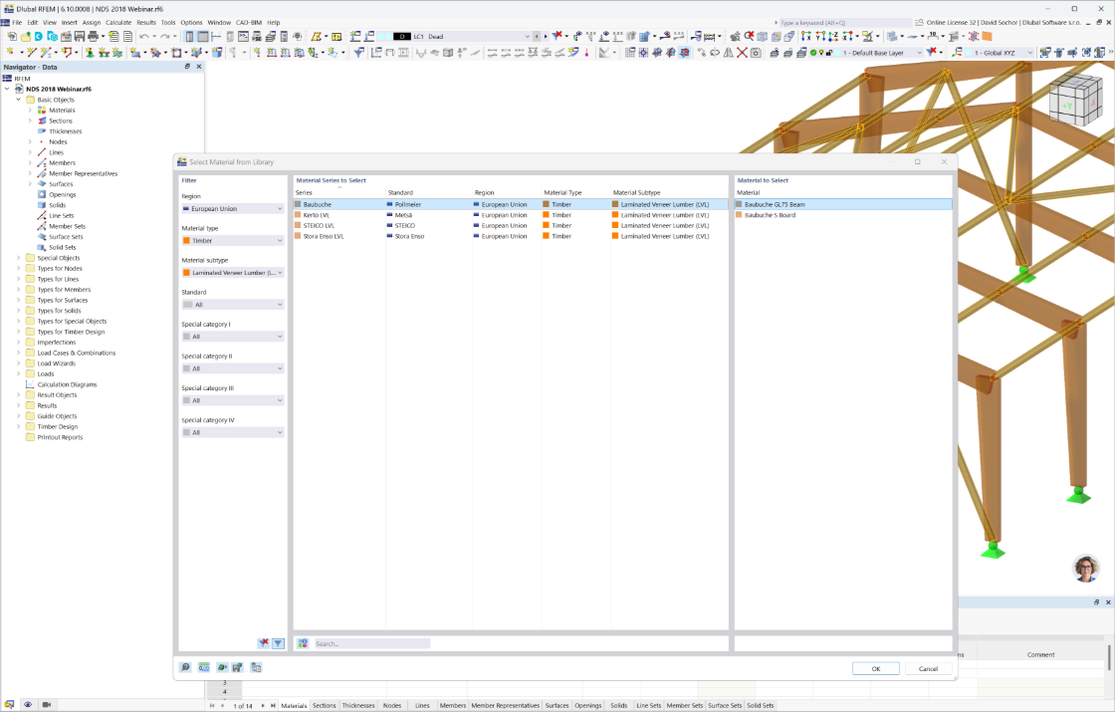Image resolution: width=1115 pixels, height=712 pixels.
Task: Click the magnifier help icon at dialog bottom-left
Action: [185, 667]
